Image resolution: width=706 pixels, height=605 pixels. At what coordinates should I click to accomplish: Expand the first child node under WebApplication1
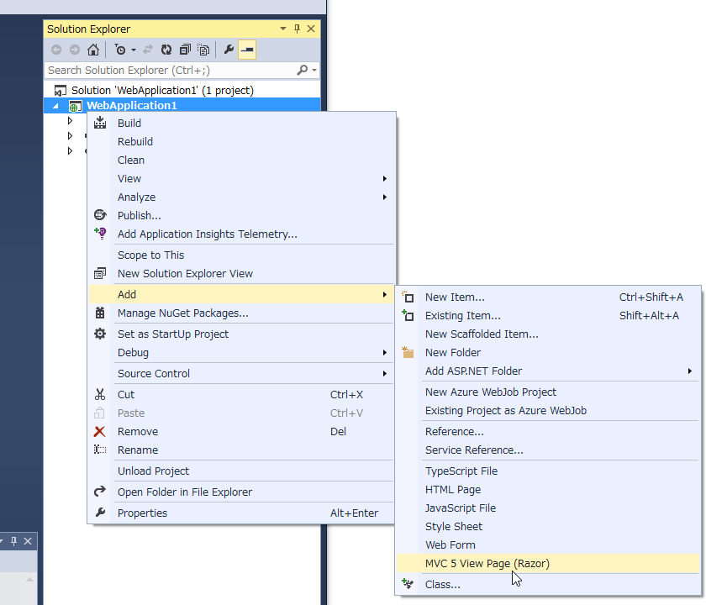(70, 121)
